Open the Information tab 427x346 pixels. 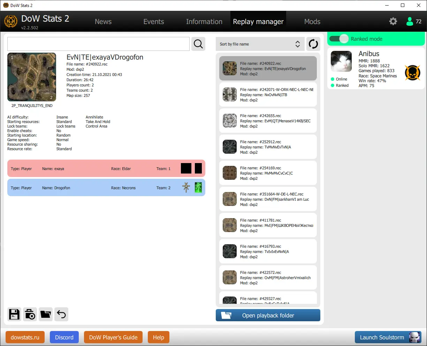point(204,22)
